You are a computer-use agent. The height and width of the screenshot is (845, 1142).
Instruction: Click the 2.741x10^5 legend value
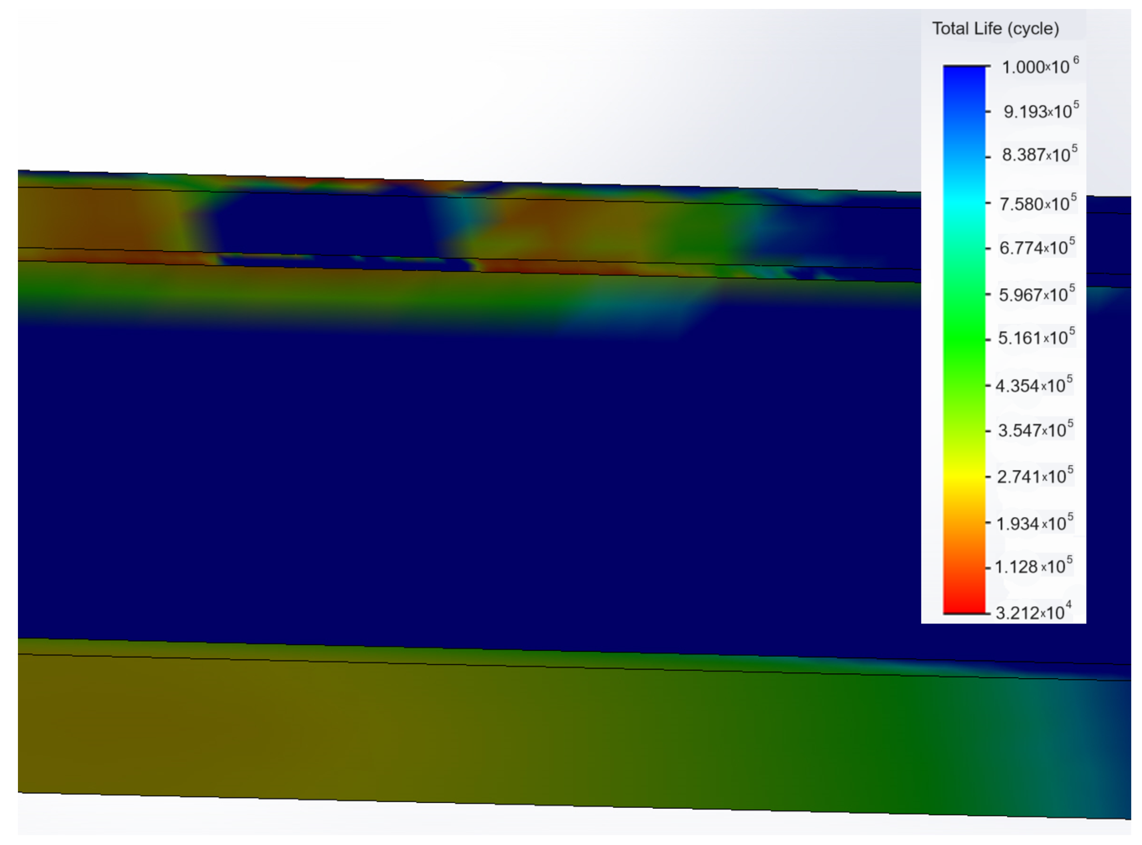[1035, 476]
